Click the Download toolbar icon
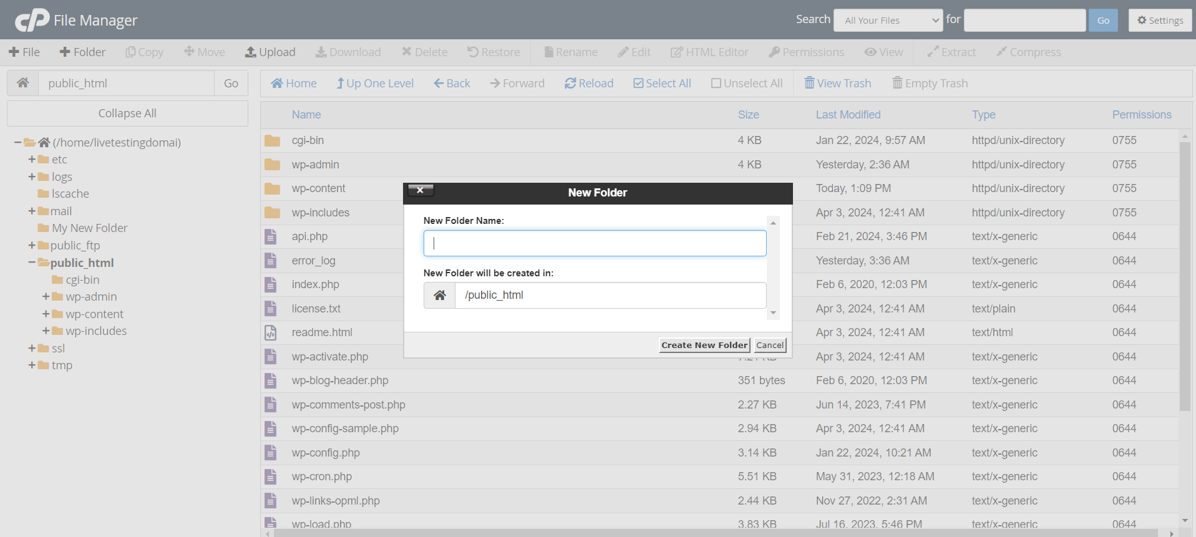This screenshot has width=1196, height=537. tap(321, 52)
